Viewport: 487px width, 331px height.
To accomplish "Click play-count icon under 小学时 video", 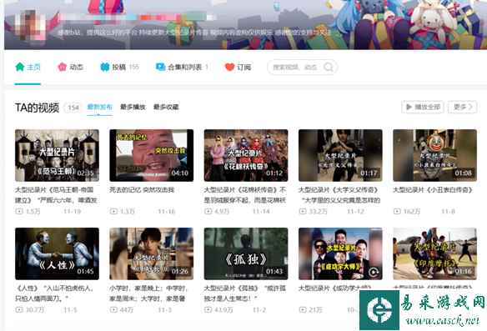I will [113, 310].
